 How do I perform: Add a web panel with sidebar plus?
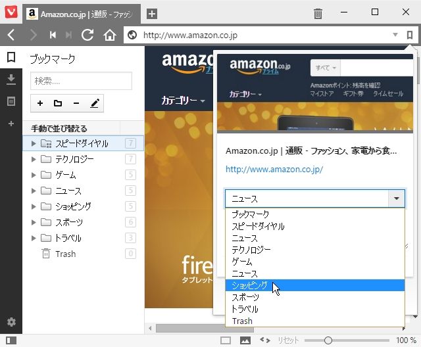(x=11, y=124)
